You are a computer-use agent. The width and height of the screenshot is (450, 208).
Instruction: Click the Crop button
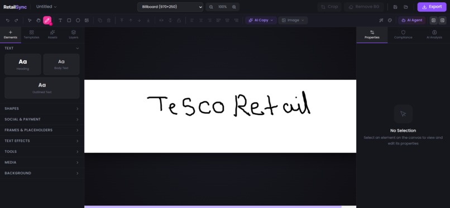pos(329,7)
